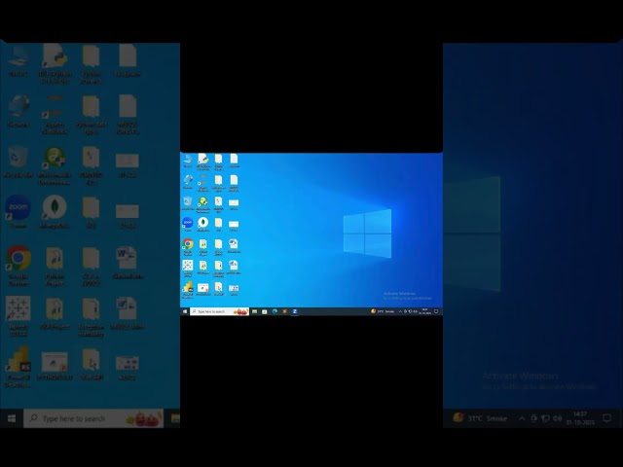Expand hidden tray icons chevron on center taskbar
The width and height of the screenshot is (623, 467).
[x=400, y=311]
